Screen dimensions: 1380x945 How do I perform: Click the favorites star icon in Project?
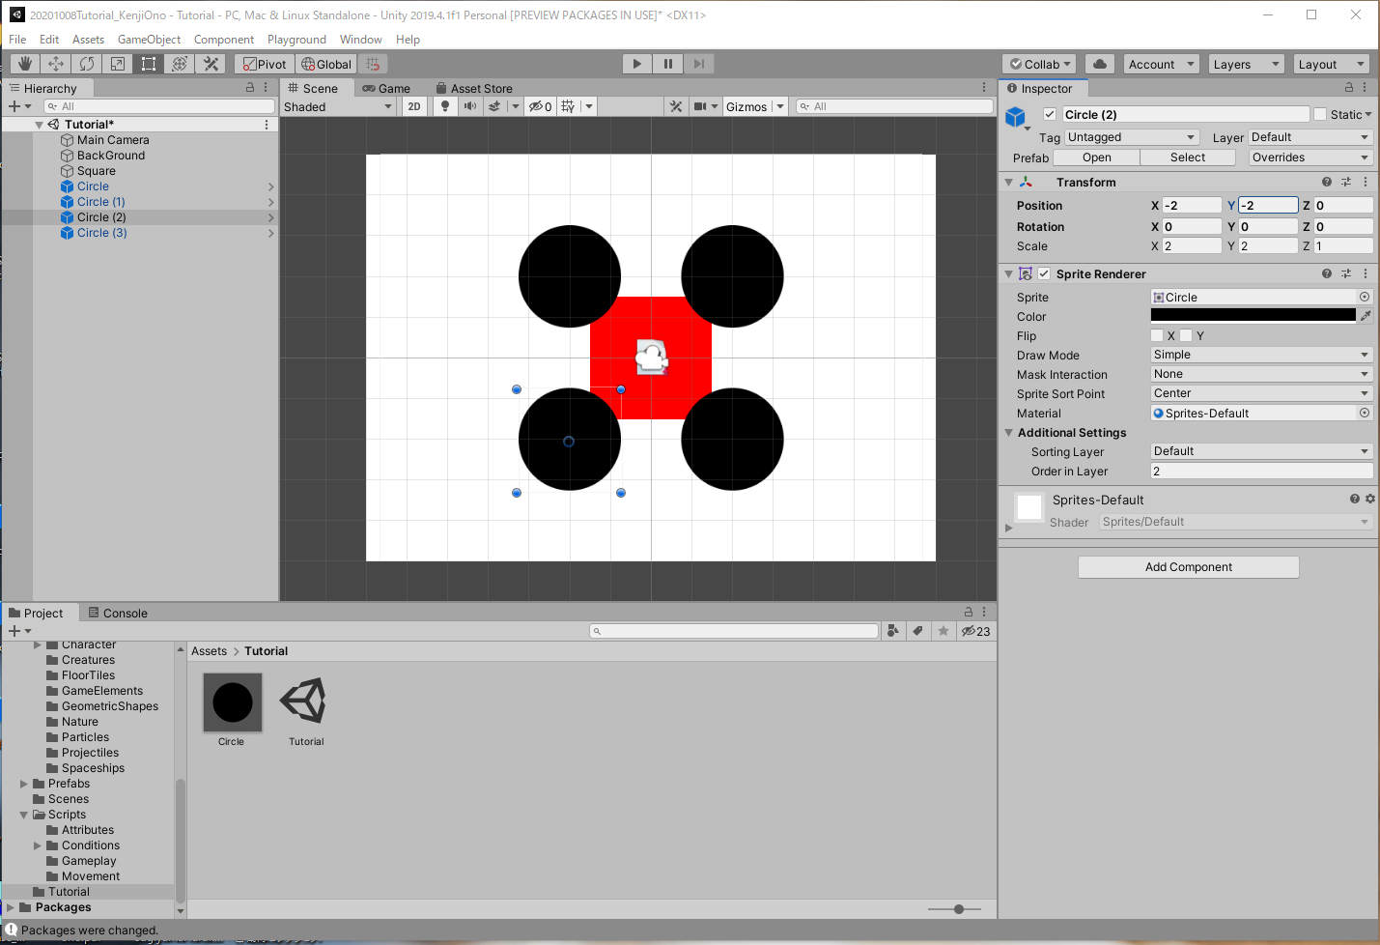pos(943,631)
